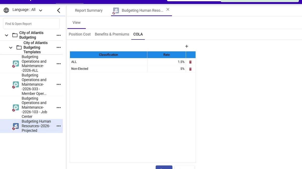Select the Non-Elected classification cell
The width and height of the screenshot is (302, 169).
(108, 69)
